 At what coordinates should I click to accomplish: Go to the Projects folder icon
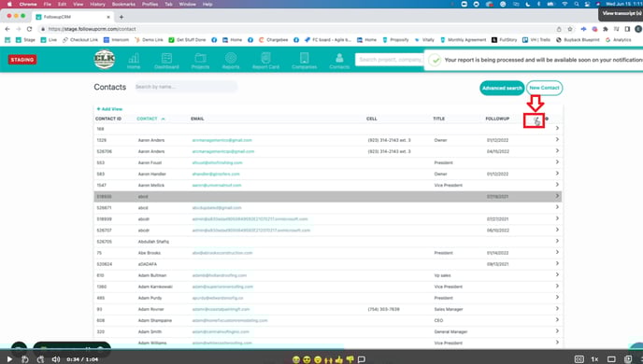click(200, 61)
